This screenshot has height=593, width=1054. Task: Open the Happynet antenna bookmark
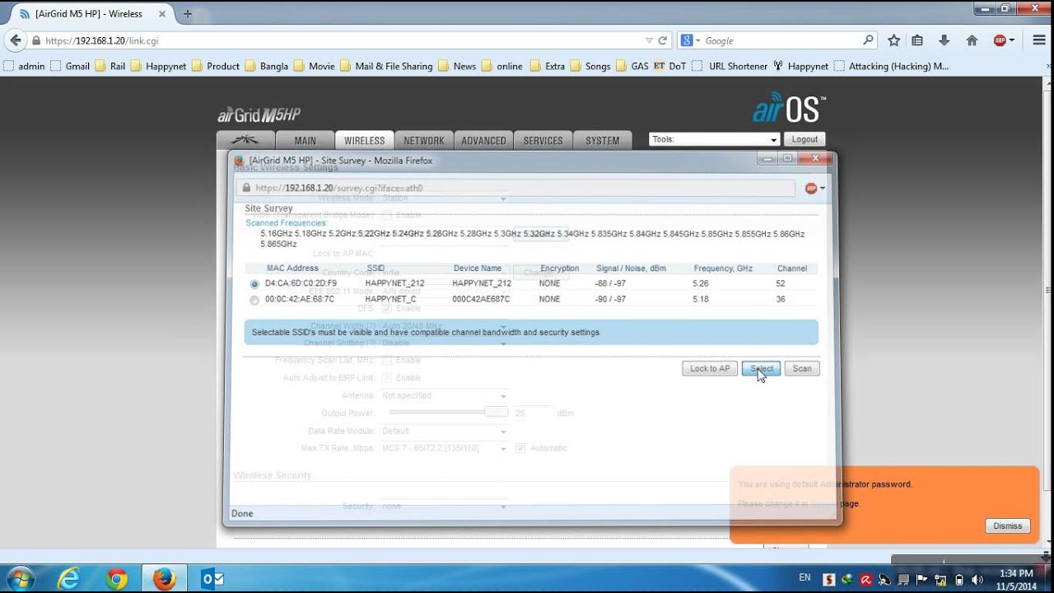coord(800,66)
